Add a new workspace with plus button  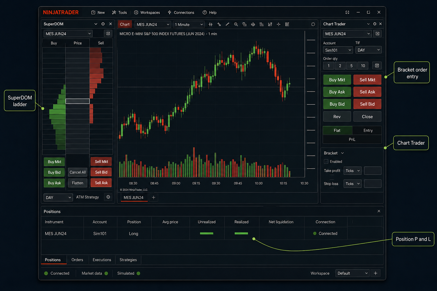point(376,273)
